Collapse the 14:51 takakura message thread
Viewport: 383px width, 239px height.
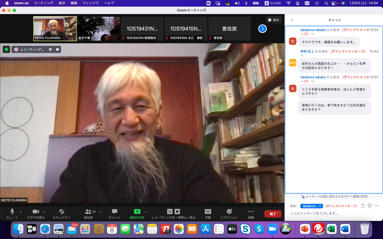313,81
